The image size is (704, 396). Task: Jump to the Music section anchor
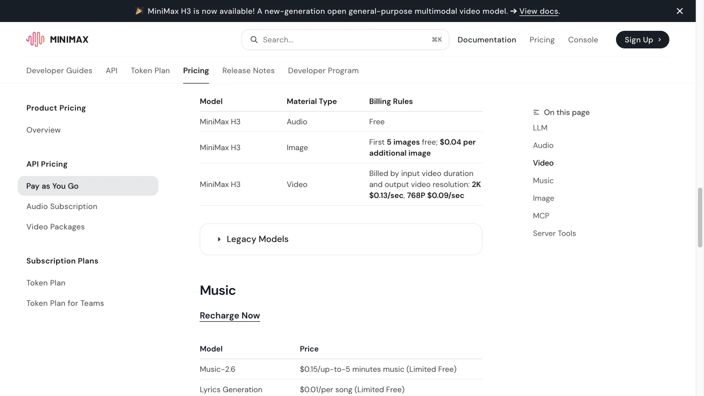click(543, 180)
